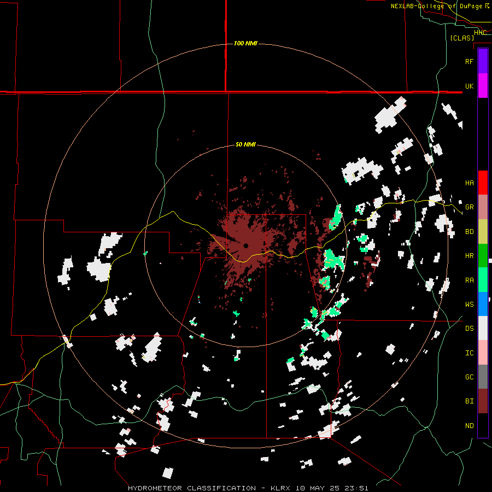Viewport: 492px width, 492px height.
Task: Click the HR legend label
Action: pos(469,256)
